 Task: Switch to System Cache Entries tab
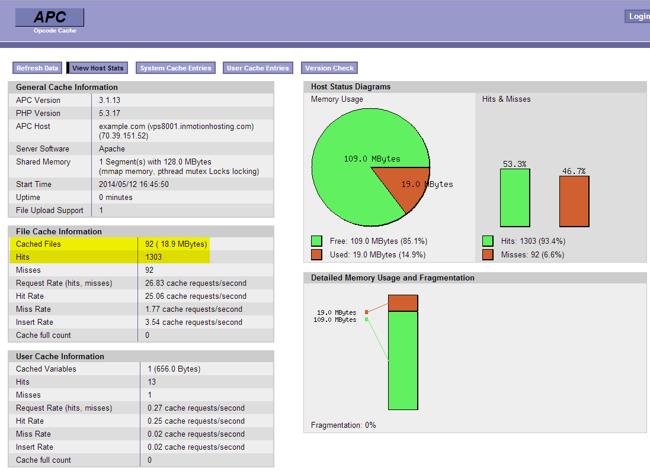click(175, 68)
